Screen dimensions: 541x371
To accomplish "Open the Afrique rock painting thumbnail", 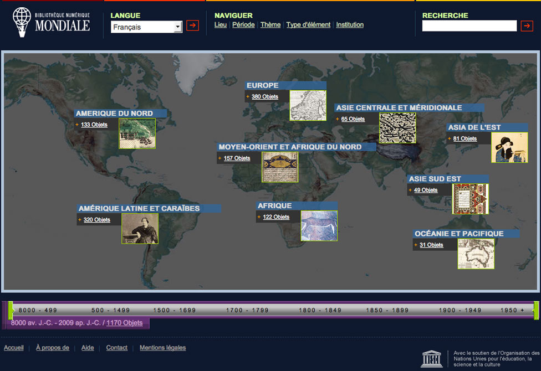I will coord(319,225).
